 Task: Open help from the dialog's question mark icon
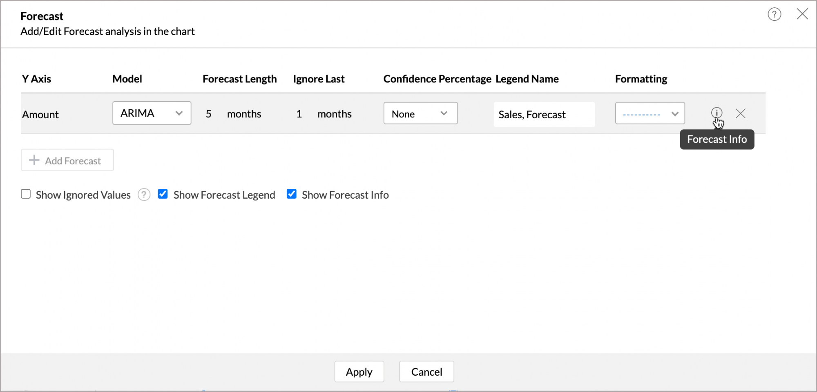[775, 14]
